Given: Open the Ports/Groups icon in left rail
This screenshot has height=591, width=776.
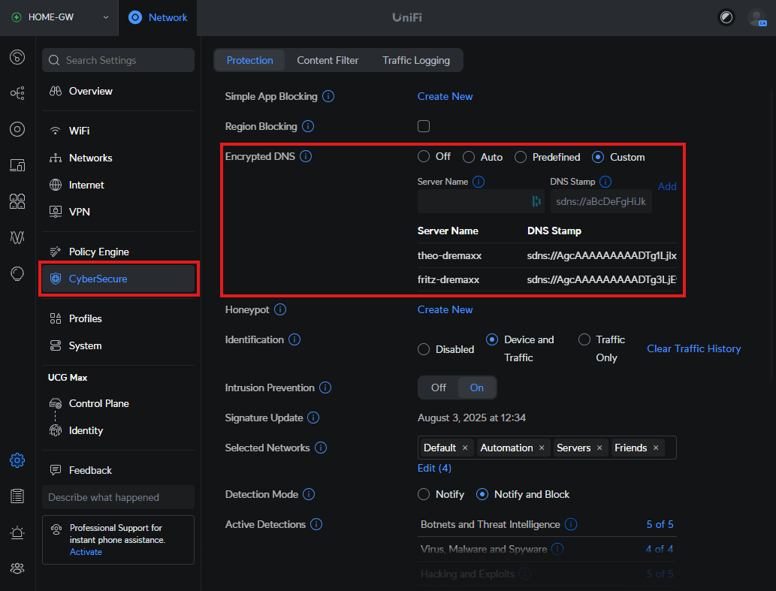Looking at the screenshot, I should pyautogui.click(x=17, y=201).
